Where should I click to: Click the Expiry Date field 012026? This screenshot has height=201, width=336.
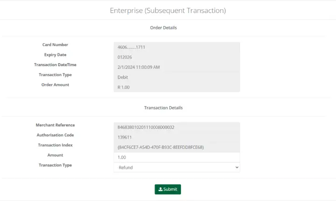point(176,57)
